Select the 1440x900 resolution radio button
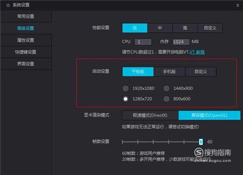The width and height of the screenshot is (243, 175). 166,88
